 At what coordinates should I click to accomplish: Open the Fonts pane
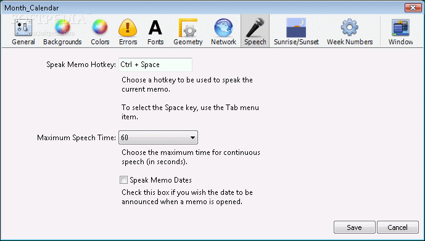155,31
